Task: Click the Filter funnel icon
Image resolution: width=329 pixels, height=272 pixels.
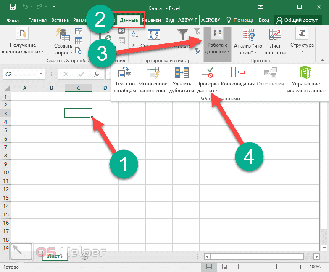Action: click(183, 35)
